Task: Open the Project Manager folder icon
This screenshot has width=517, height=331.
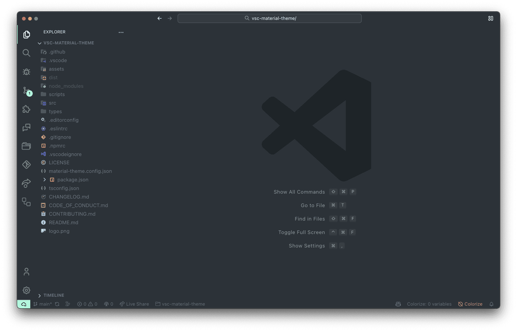Action: tap(27, 146)
